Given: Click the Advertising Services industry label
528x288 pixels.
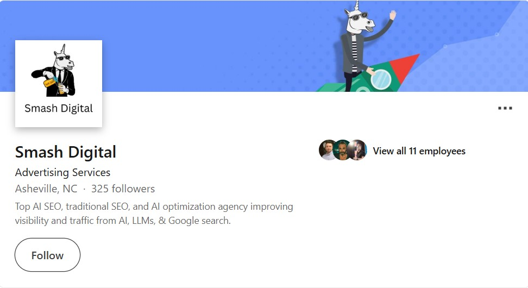Looking at the screenshot, I should 62,172.
